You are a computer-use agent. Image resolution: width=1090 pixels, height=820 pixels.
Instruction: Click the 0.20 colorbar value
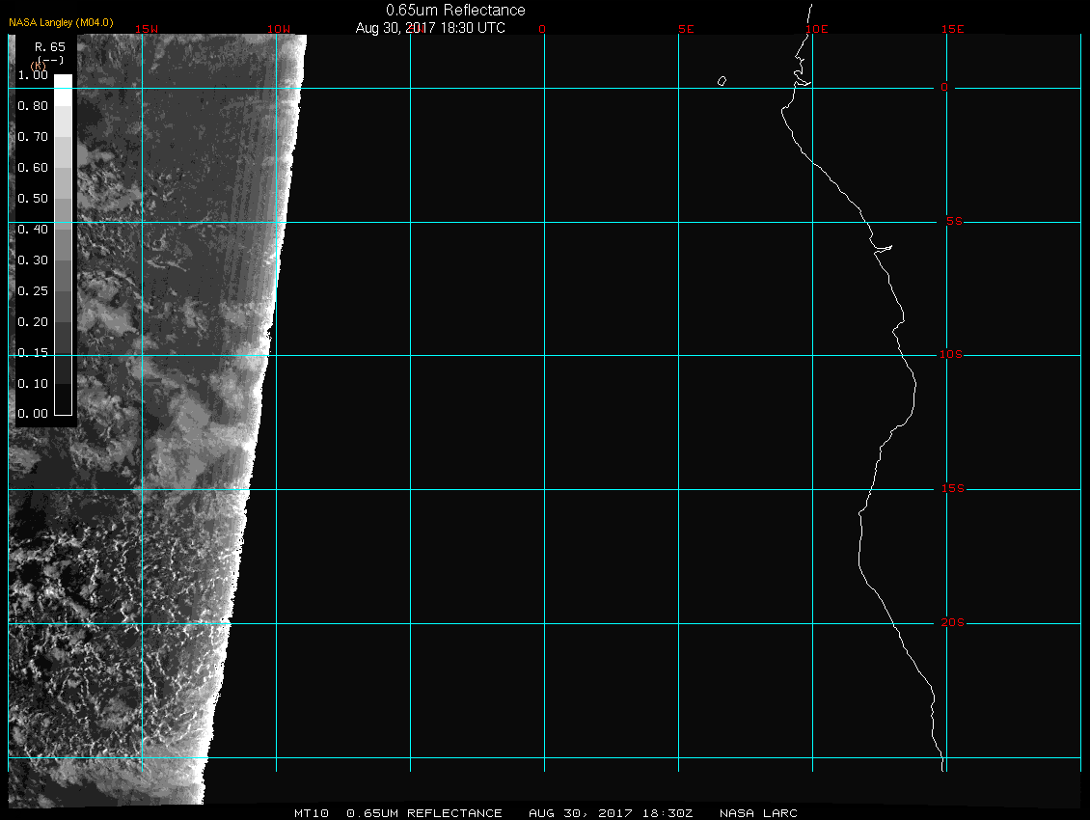pyautogui.click(x=33, y=322)
